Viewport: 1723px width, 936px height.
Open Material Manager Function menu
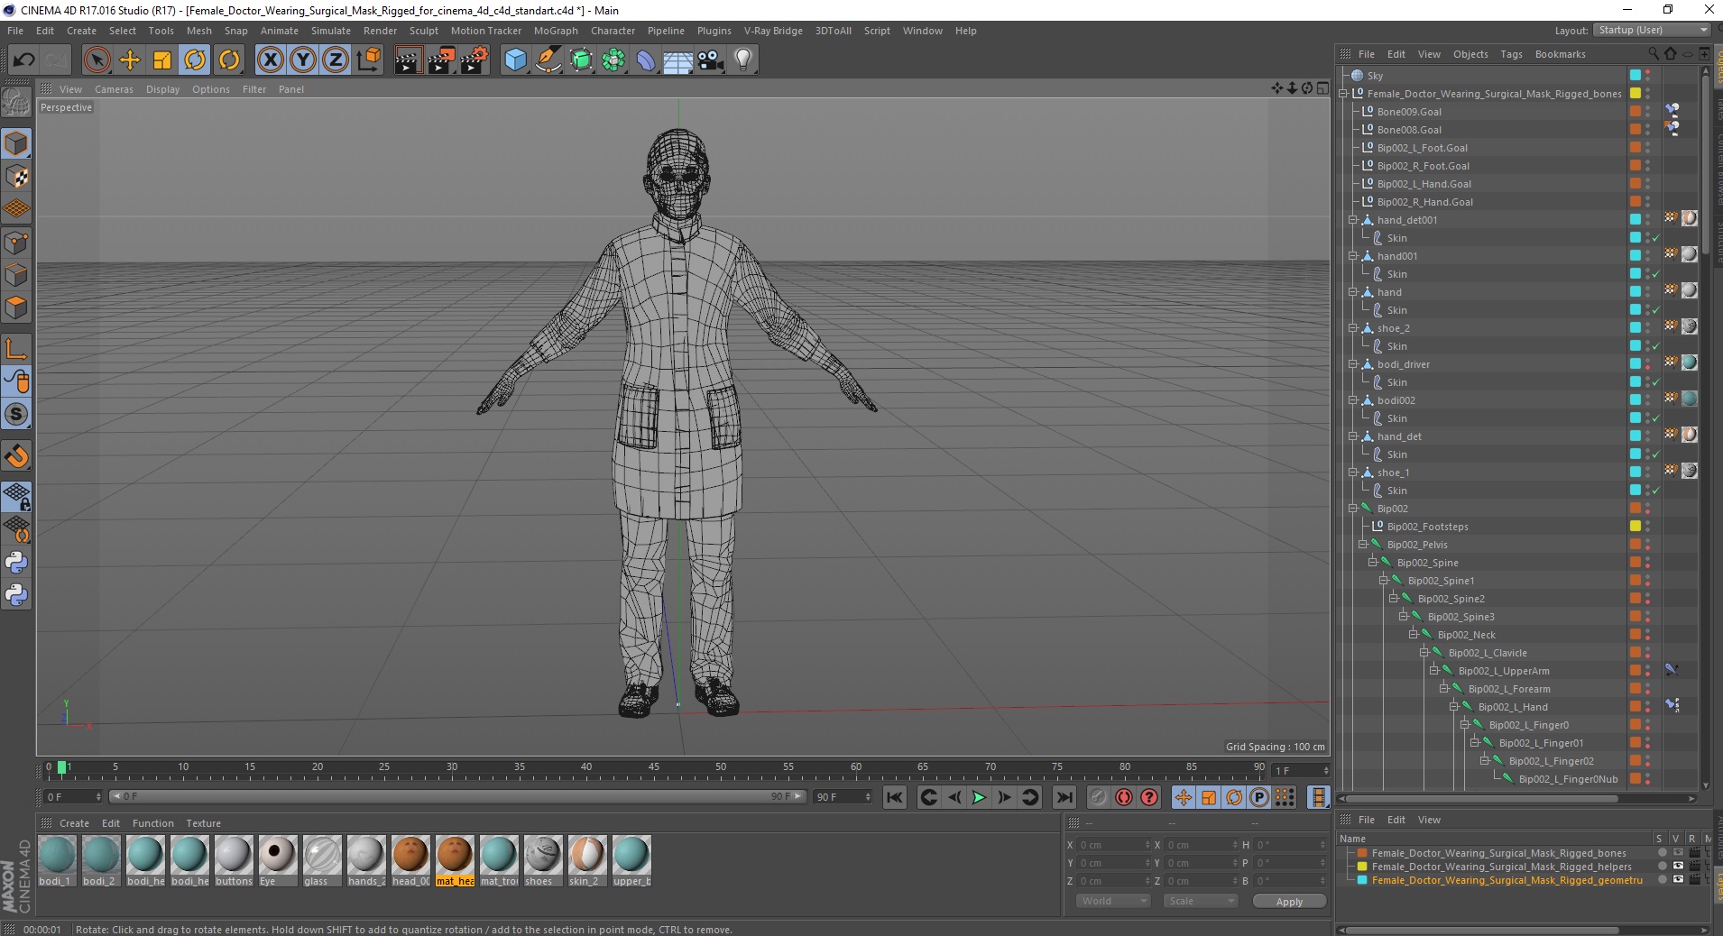[153, 823]
